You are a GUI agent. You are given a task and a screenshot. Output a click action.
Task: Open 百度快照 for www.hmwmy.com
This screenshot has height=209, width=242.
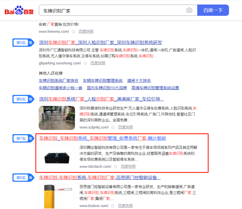(86, 32)
